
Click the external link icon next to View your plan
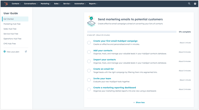click(x=26, y=52)
